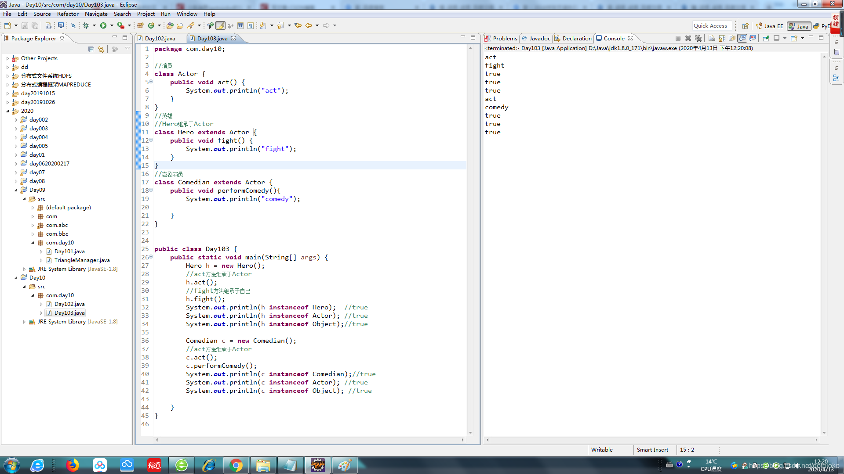Open the Refactor menu

click(67, 14)
